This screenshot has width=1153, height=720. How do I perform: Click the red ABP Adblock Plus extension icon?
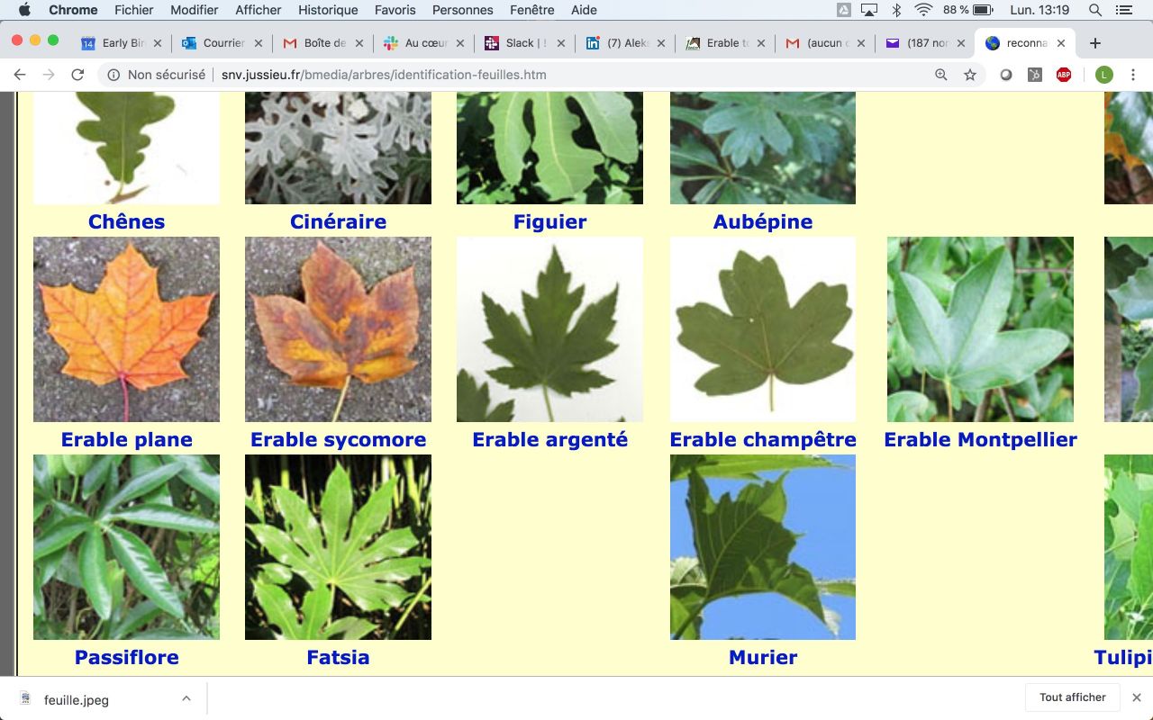pyautogui.click(x=1064, y=75)
